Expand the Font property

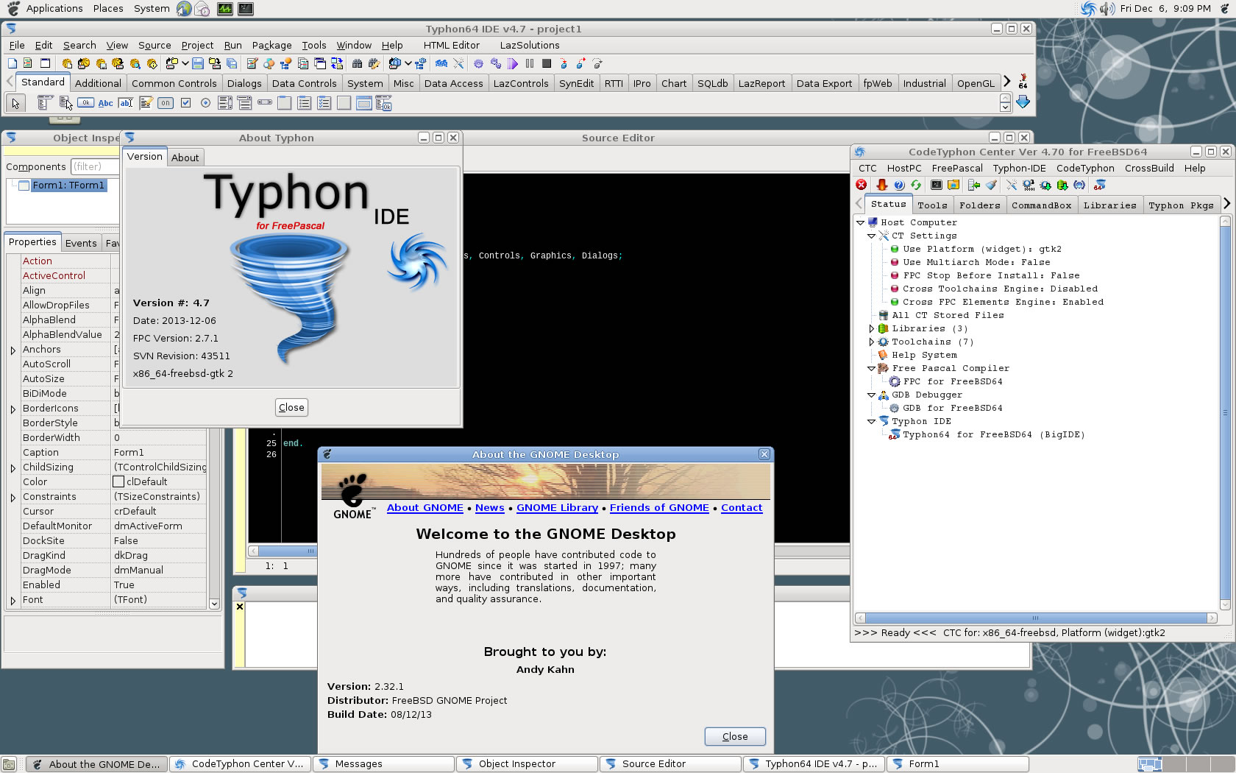point(13,601)
